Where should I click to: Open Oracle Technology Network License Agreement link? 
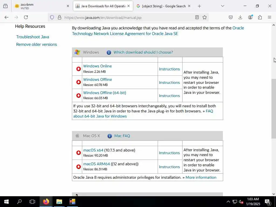point(158,31)
